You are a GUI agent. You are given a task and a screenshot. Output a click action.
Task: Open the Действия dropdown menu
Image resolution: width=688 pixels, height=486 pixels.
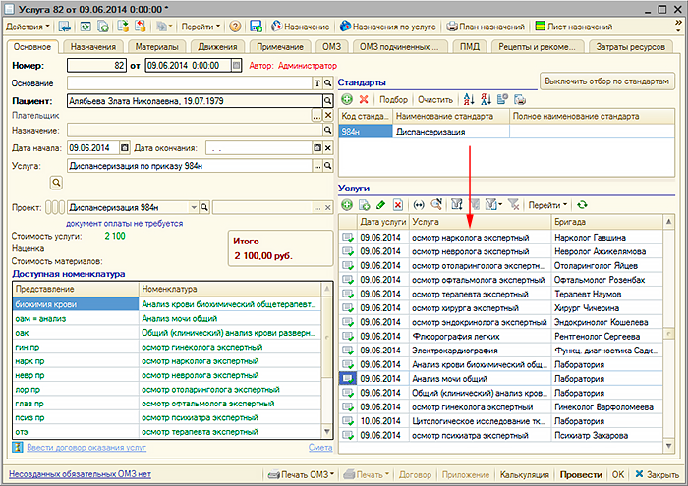click(28, 26)
